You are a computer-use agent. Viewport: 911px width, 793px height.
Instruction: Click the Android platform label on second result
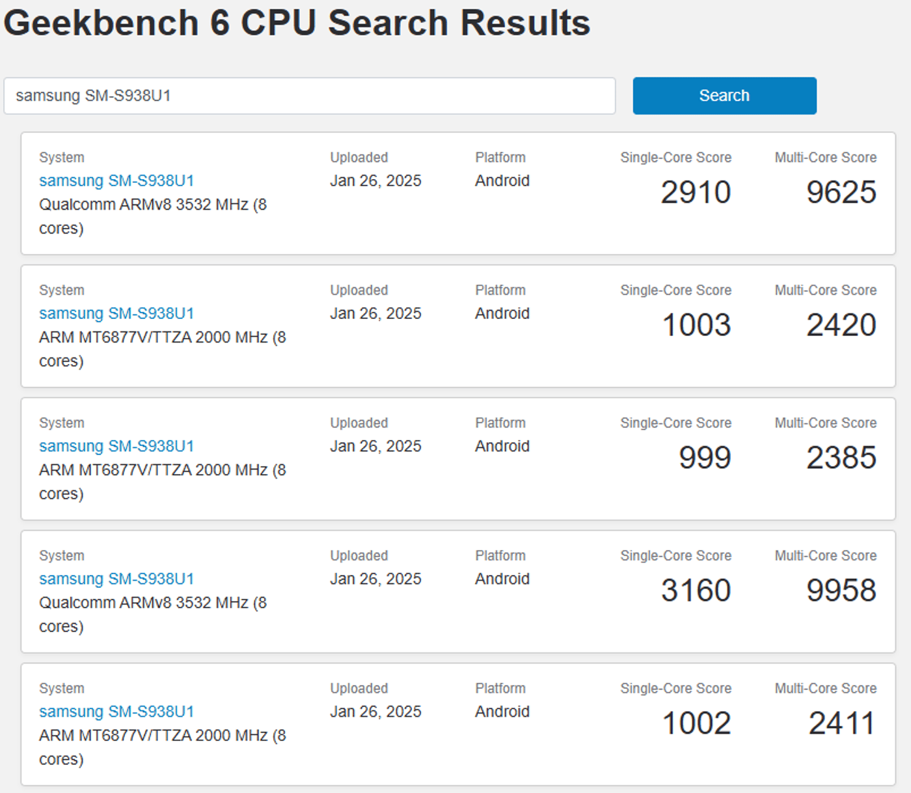click(x=502, y=313)
